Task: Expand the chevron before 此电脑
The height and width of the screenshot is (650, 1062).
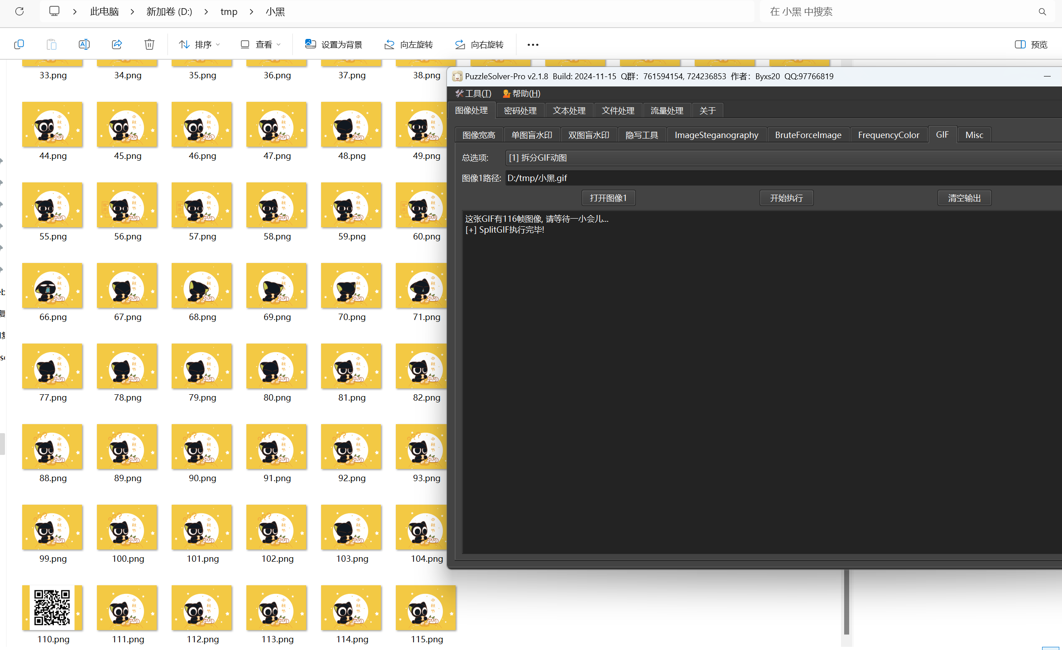Action: point(75,12)
